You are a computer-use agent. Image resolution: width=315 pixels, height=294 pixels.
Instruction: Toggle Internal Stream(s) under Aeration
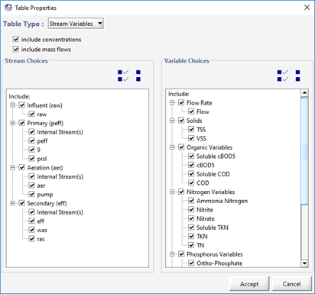coord(31,176)
